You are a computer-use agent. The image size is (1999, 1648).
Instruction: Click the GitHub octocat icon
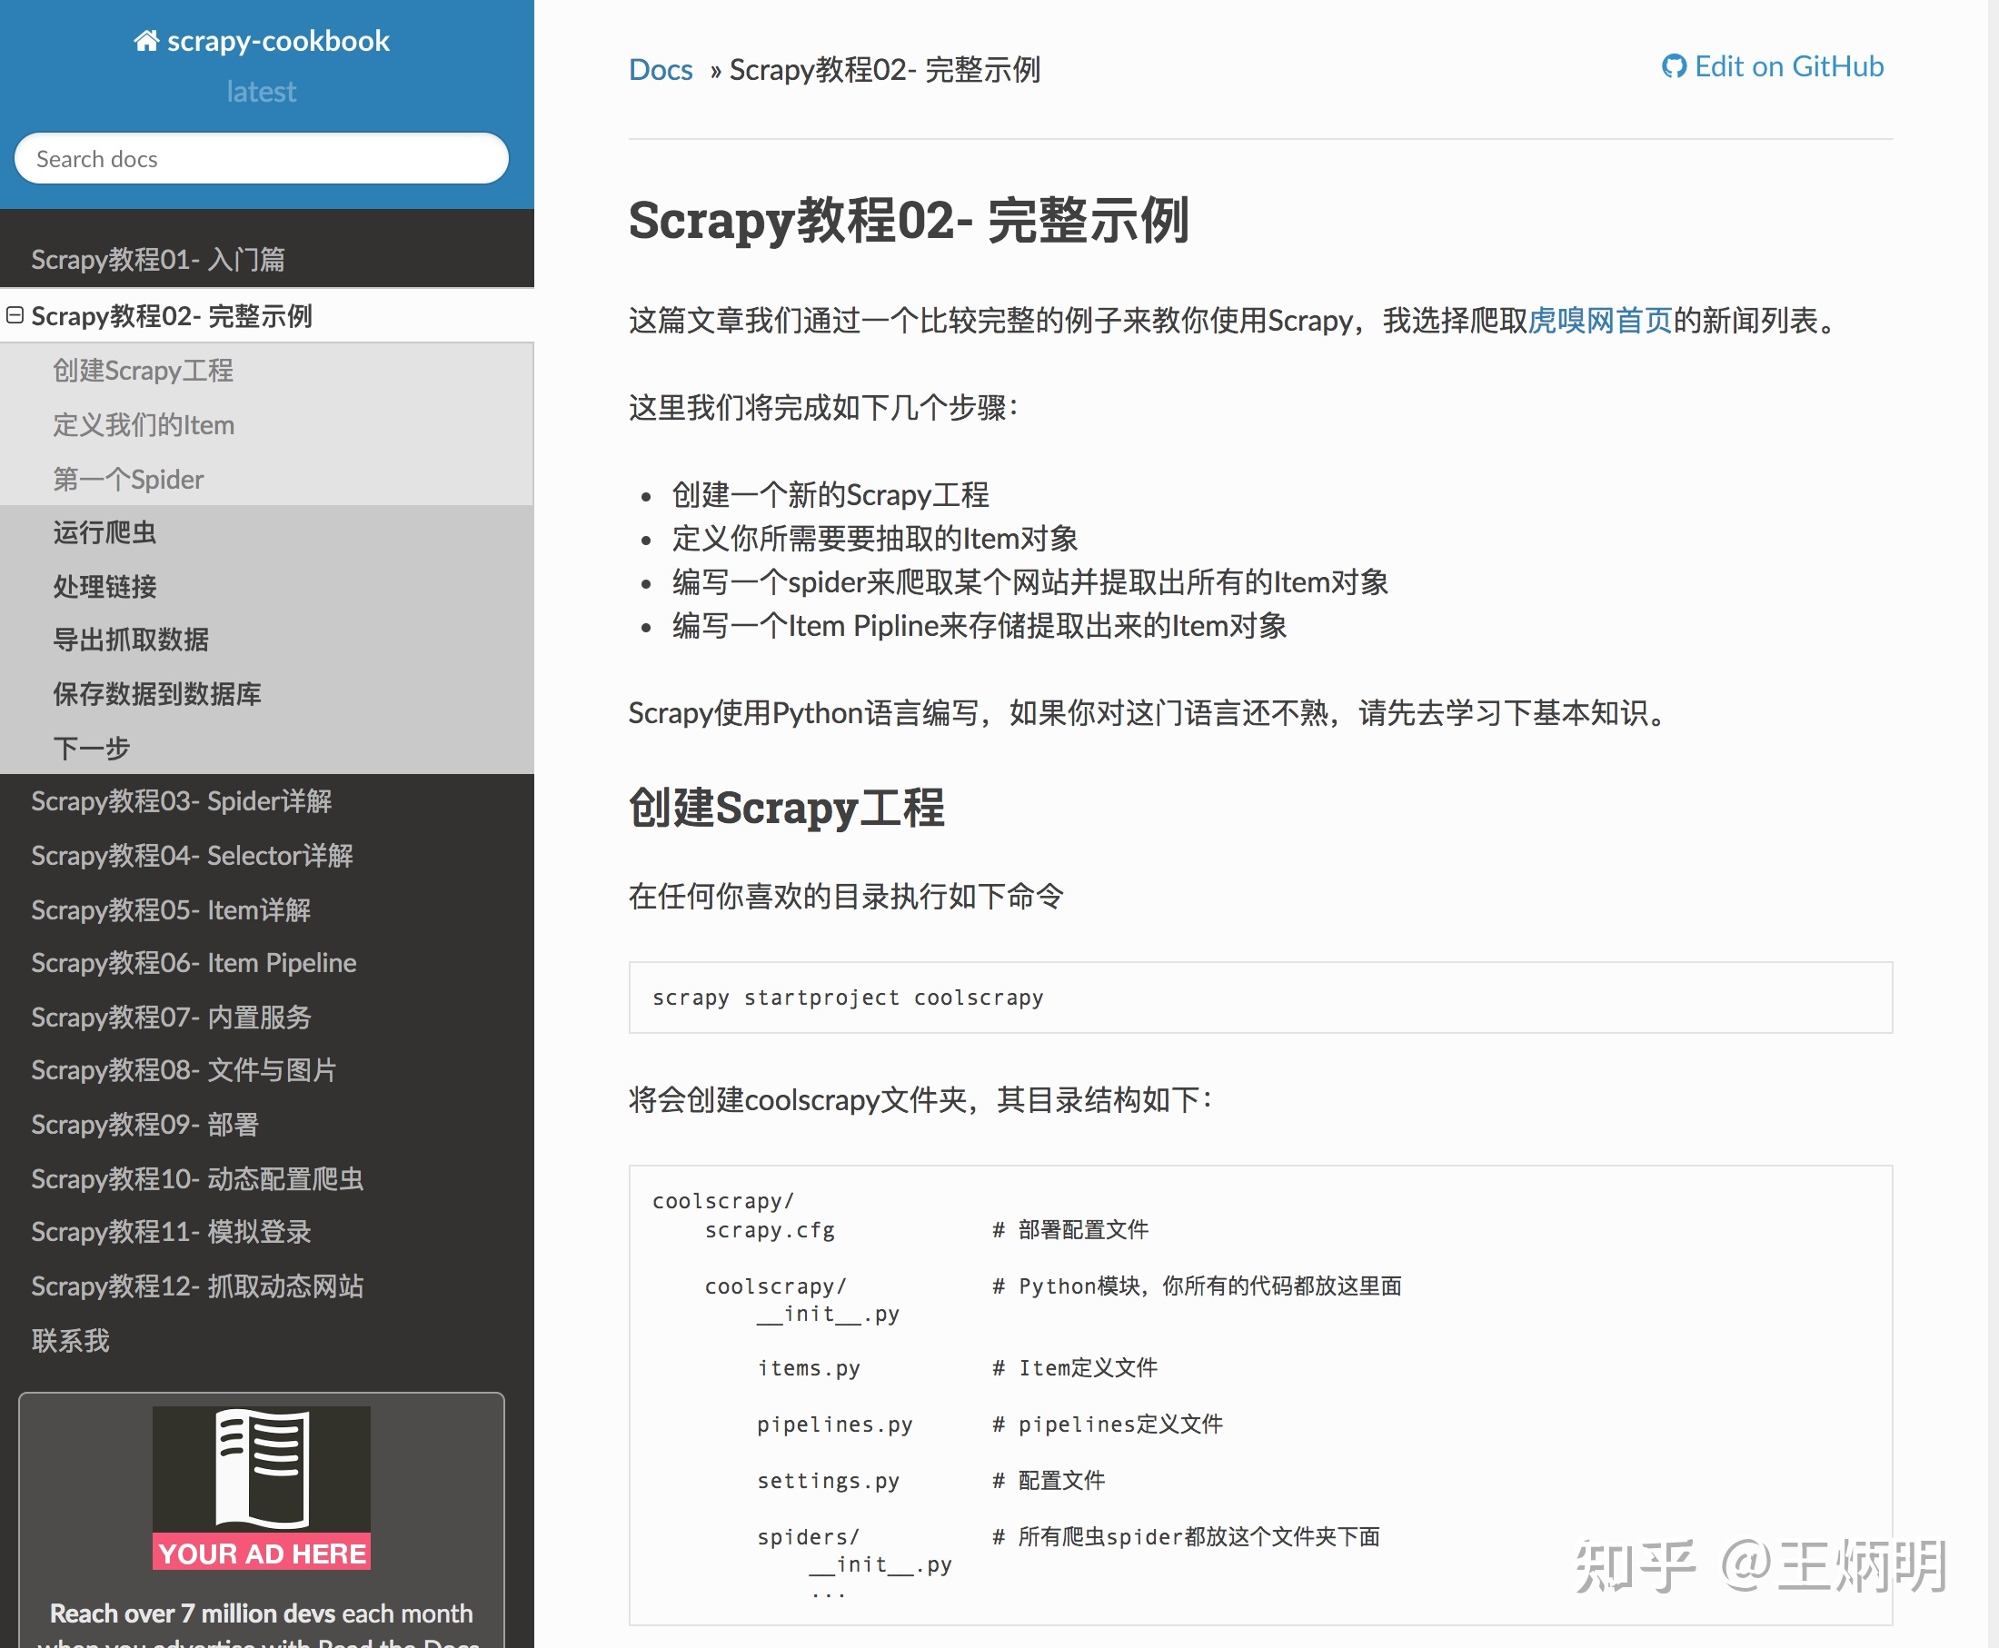(x=1674, y=66)
